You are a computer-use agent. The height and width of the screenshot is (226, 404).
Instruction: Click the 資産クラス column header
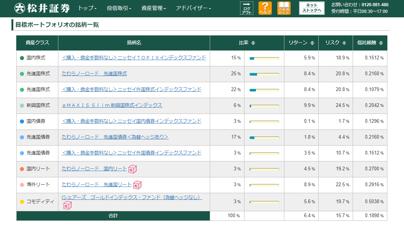coord(37,43)
